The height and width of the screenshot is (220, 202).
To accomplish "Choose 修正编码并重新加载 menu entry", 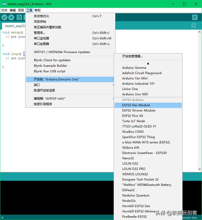I will click(70, 27).
